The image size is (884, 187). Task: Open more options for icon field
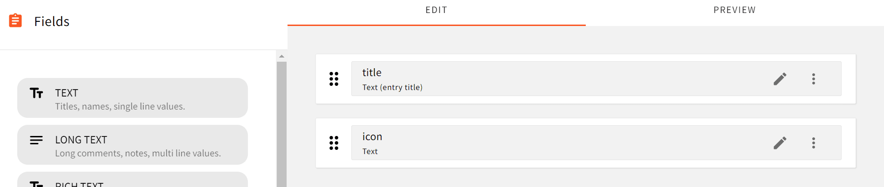[814, 143]
